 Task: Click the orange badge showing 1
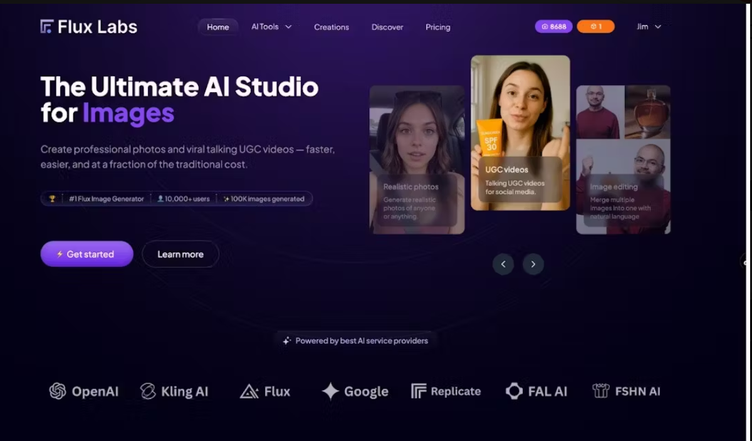coord(595,26)
